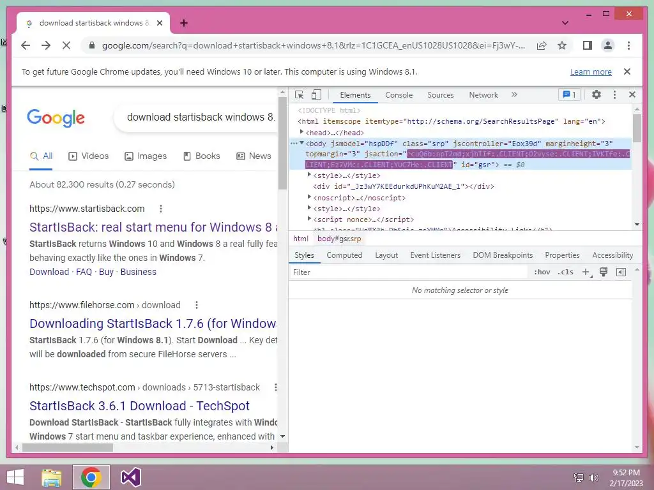Collapse the body element node
Image resolution: width=654 pixels, height=490 pixels.
coord(301,143)
